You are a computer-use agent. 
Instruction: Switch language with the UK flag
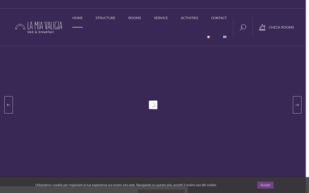click(225, 37)
